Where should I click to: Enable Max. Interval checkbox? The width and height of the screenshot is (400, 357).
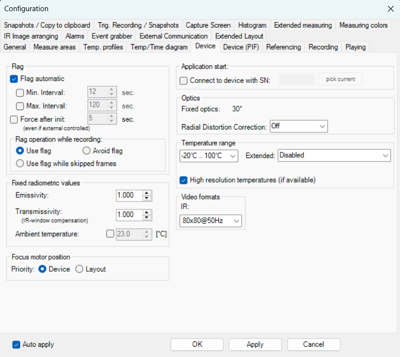(x=20, y=106)
